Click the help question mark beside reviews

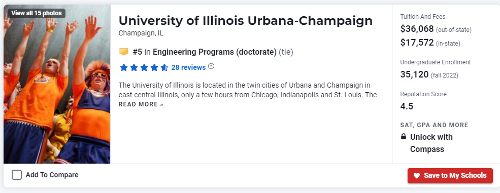coord(211,66)
